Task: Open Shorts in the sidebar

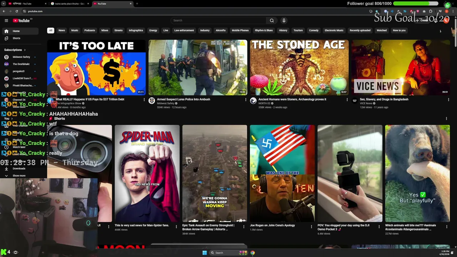Action: coord(20,38)
